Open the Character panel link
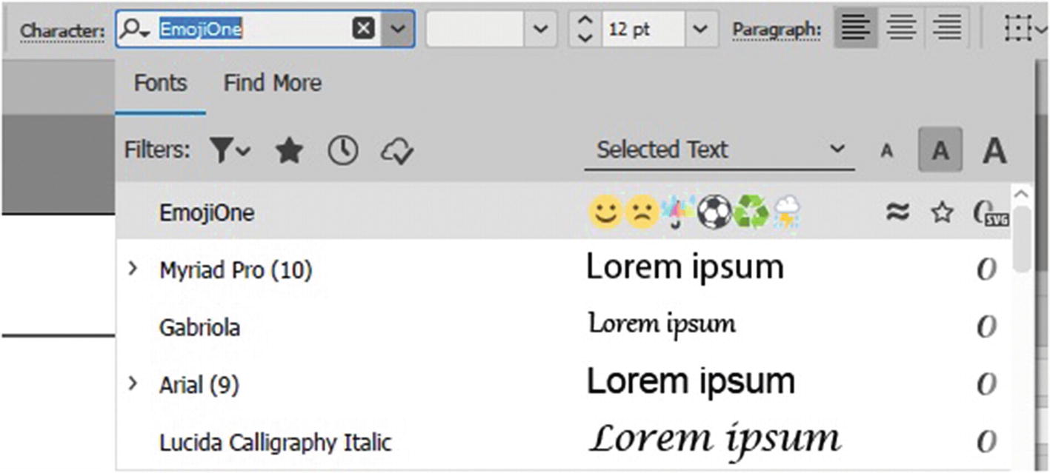Viewport: 1050px width, 473px height. tap(62, 30)
